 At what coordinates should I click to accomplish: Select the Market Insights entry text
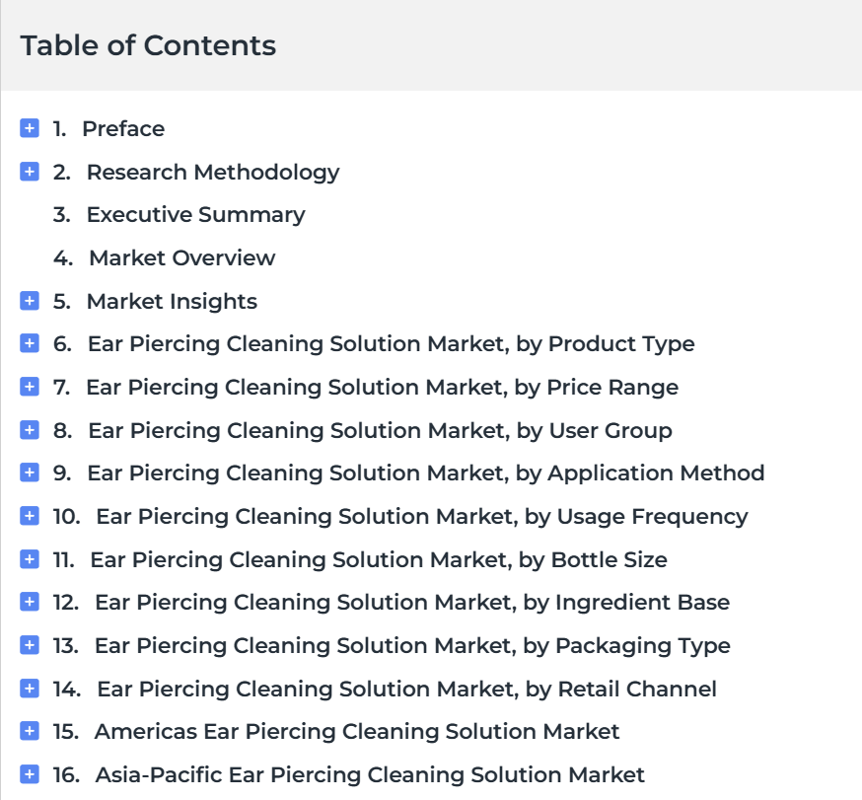(x=172, y=302)
